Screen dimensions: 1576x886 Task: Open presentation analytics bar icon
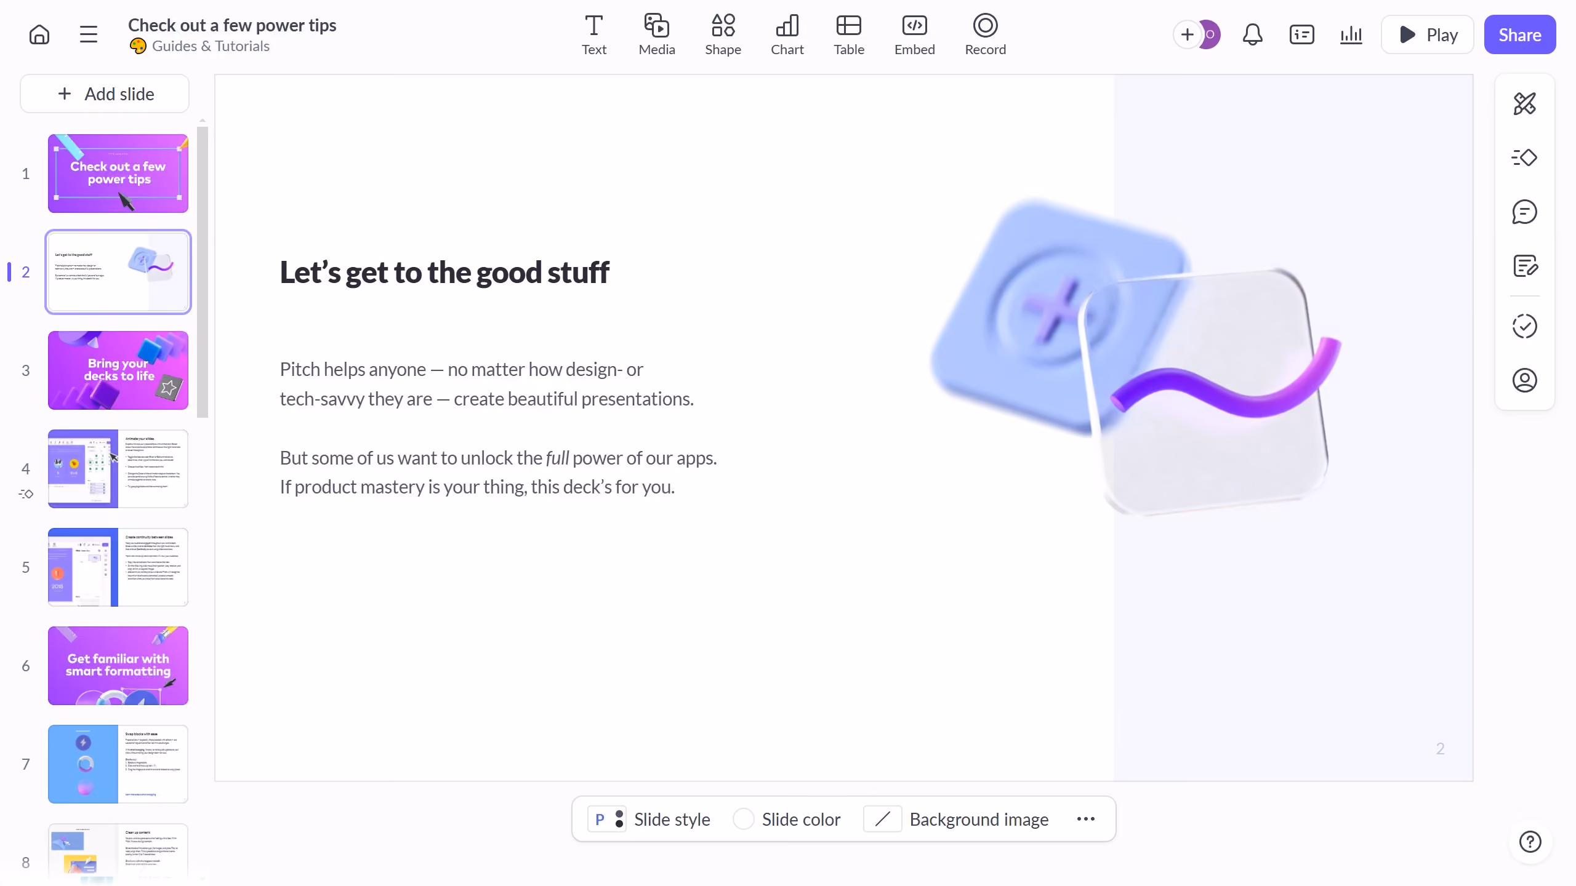click(x=1351, y=34)
